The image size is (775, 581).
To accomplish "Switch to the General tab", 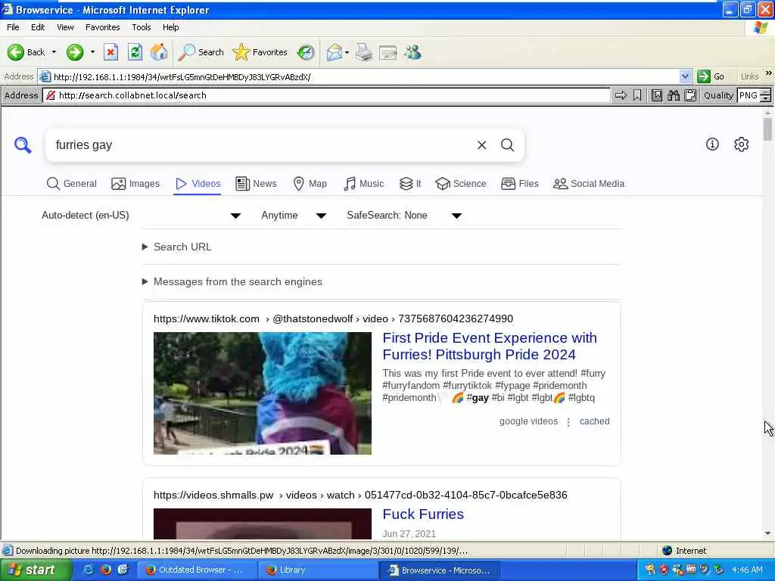I will [x=72, y=184].
